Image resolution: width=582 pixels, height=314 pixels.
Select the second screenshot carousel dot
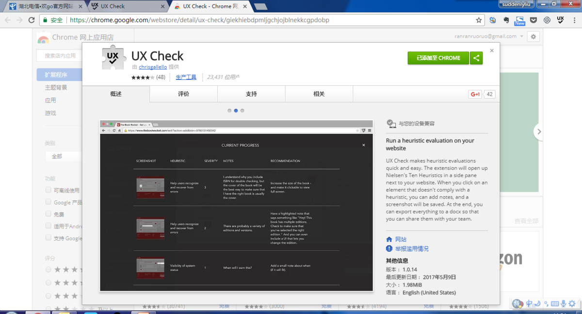236,111
